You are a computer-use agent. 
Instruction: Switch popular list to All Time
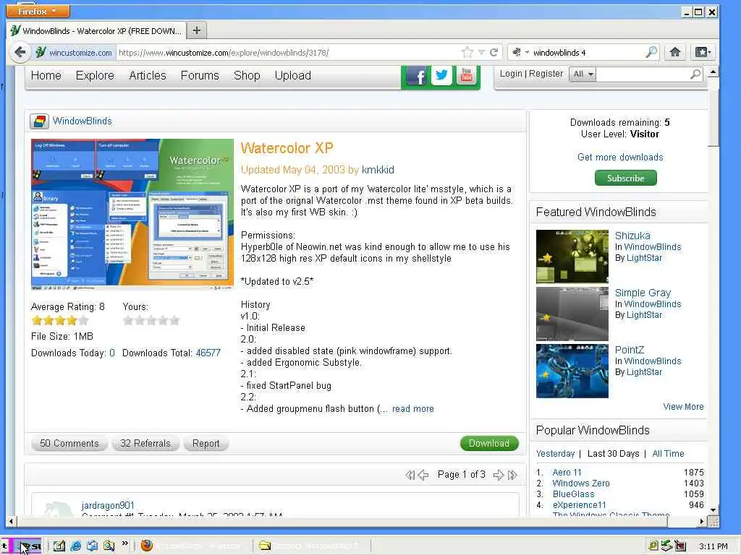click(668, 454)
